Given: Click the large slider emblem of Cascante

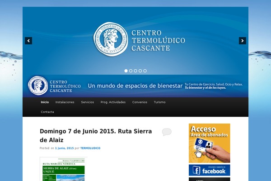Looking at the screenshot, I should pos(111,39).
